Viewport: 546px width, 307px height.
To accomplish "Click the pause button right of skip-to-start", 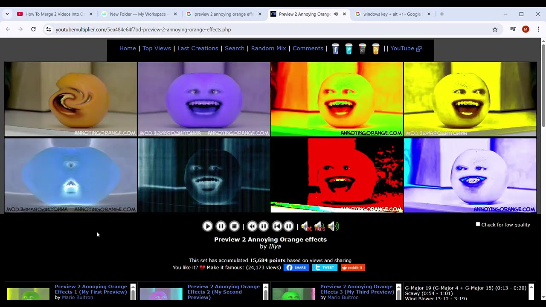I will click(x=289, y=226).
